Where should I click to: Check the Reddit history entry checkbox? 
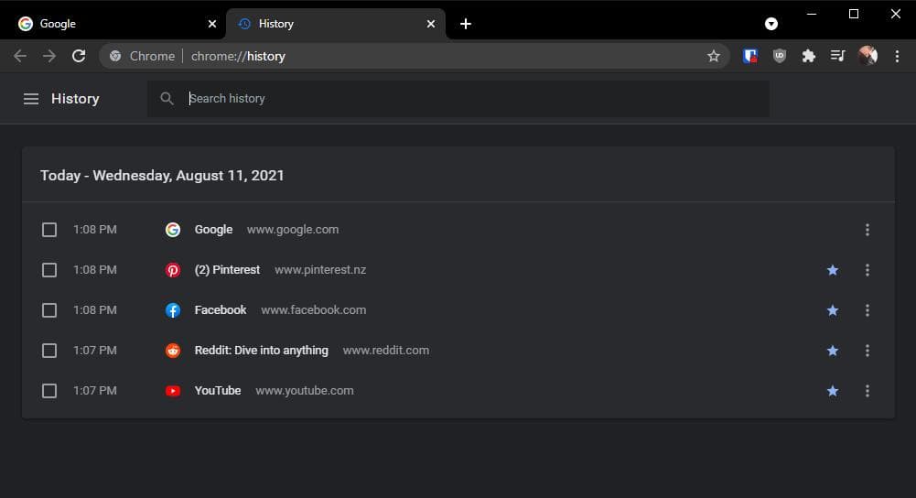coord(49,351)
